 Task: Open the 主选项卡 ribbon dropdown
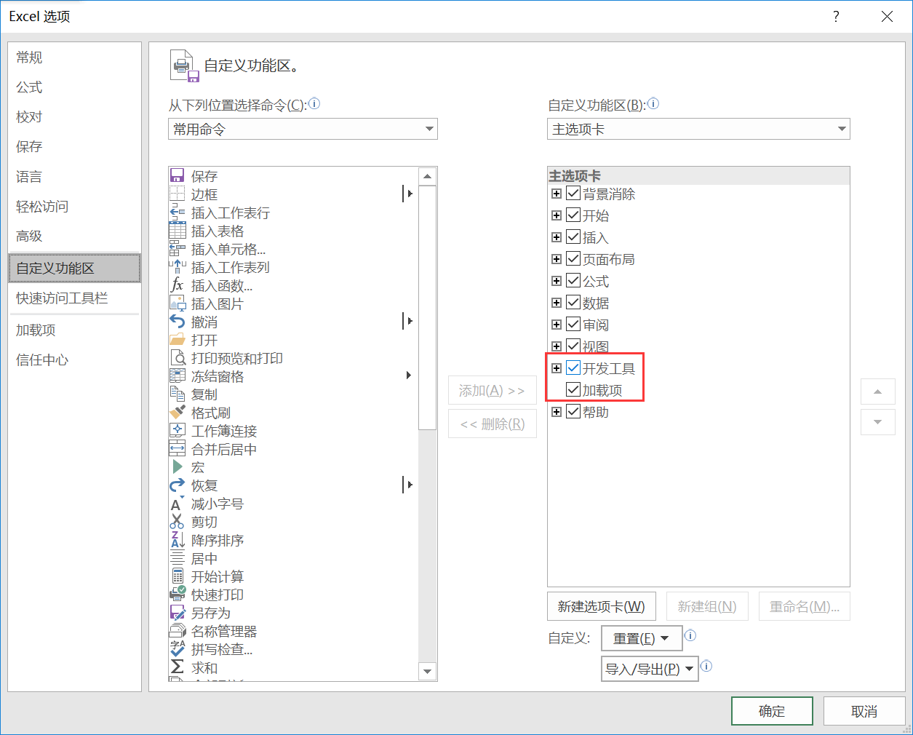[698, 129]
